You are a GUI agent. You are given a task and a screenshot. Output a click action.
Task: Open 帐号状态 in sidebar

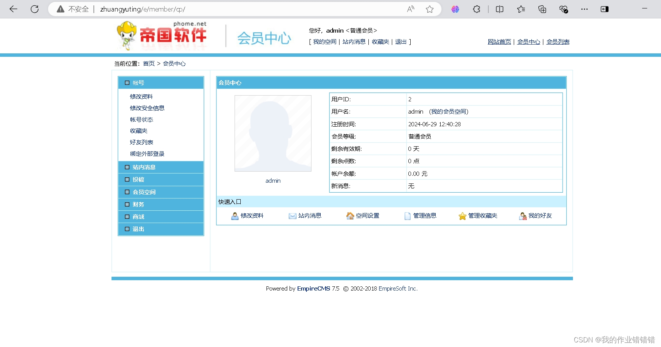141,120
